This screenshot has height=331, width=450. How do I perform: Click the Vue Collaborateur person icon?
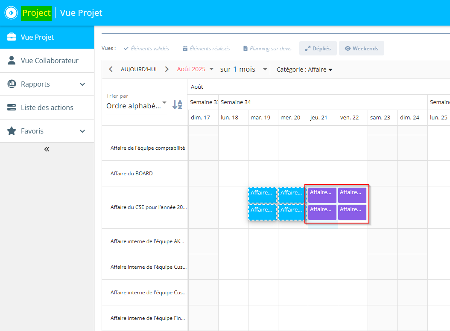(x=12, y=61)
